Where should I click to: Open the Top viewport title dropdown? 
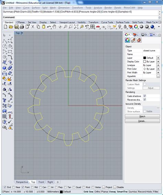click(22, 33)
